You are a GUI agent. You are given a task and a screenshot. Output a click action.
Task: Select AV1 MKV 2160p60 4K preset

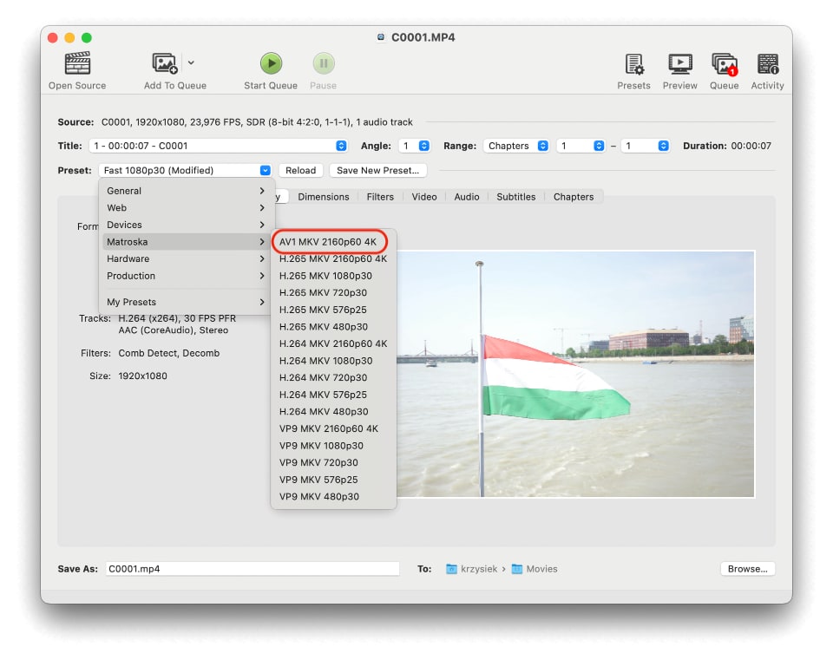point(328,242)
